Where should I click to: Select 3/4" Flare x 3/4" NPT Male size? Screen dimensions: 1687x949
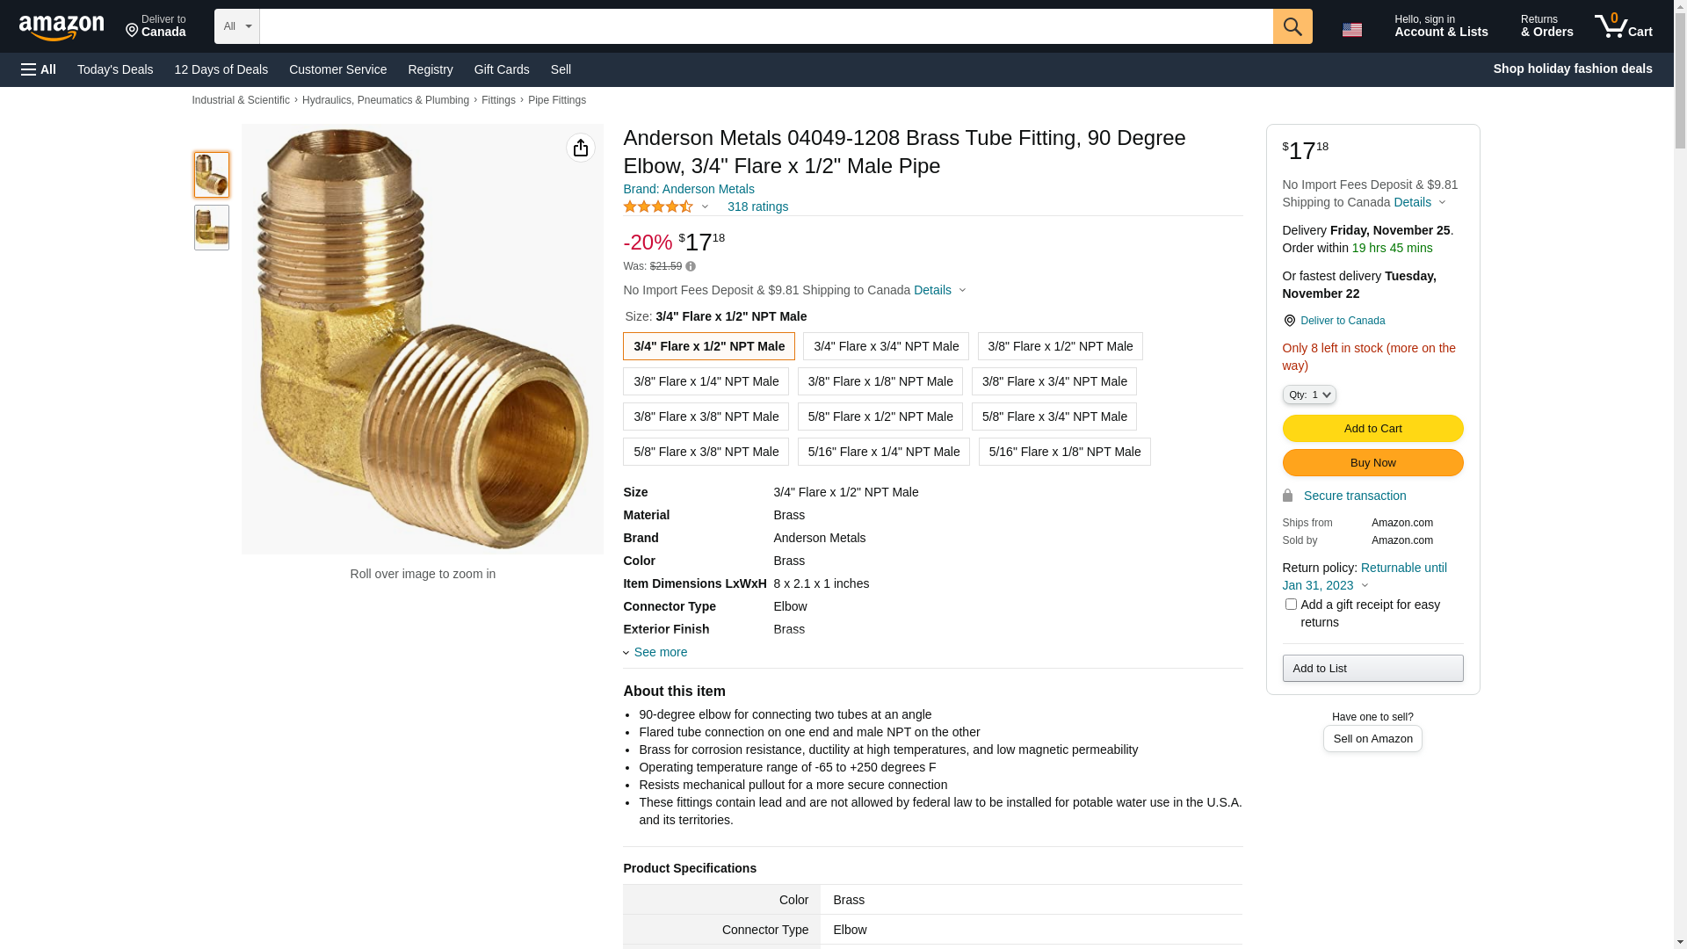[886, 346]
